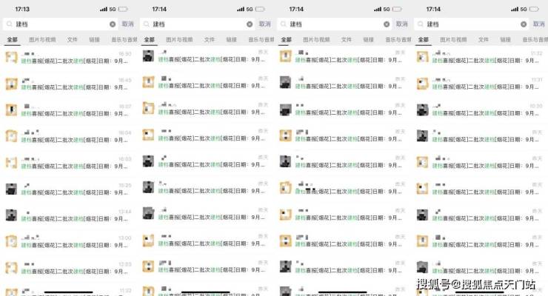
Task: Tap the clear-text icon in the third screen's search bar
Action: point(387,24)
